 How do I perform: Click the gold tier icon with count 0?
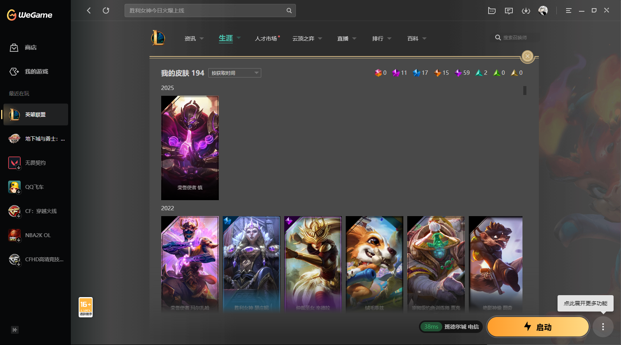pyautogui.click(x=514, y=73)
